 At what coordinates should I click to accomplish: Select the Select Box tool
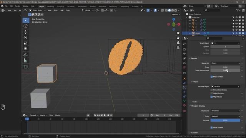[26, 20]
